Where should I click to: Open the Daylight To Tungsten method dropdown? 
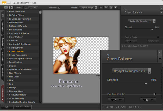pos(132,71)
